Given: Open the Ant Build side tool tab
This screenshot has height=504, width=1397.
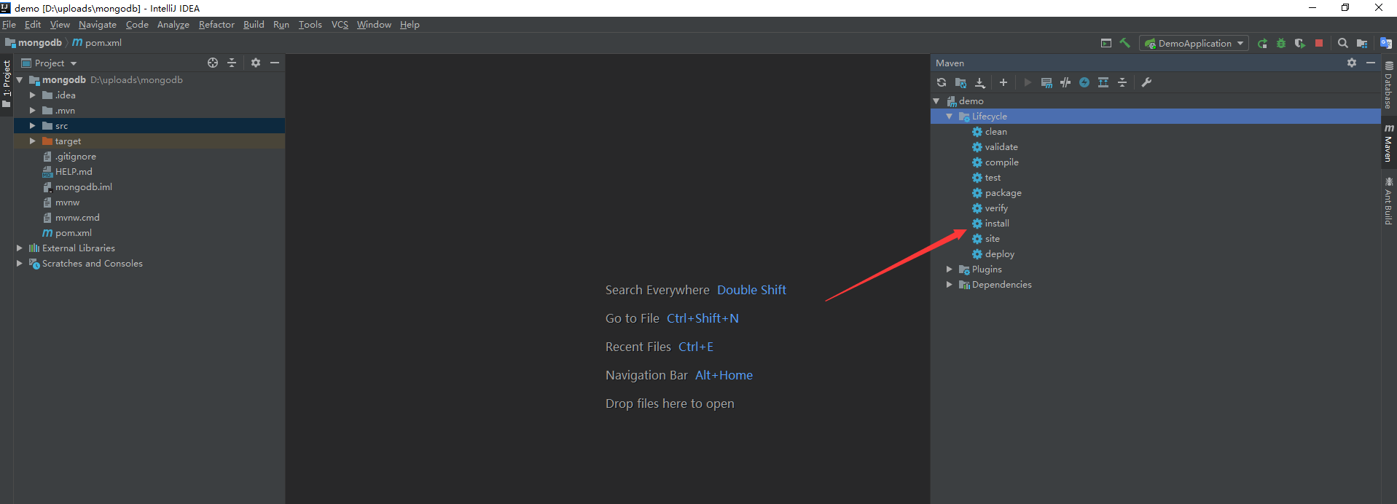Looking at the screenshot, I should [x=1389, y=200].
